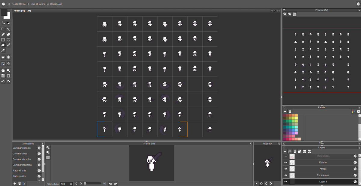Add a new layer in Layers panel

tap(285, 151)
